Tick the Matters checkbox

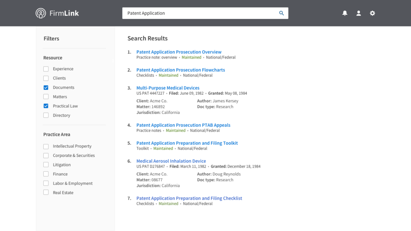pyautogui.click(x=46, y=97)
